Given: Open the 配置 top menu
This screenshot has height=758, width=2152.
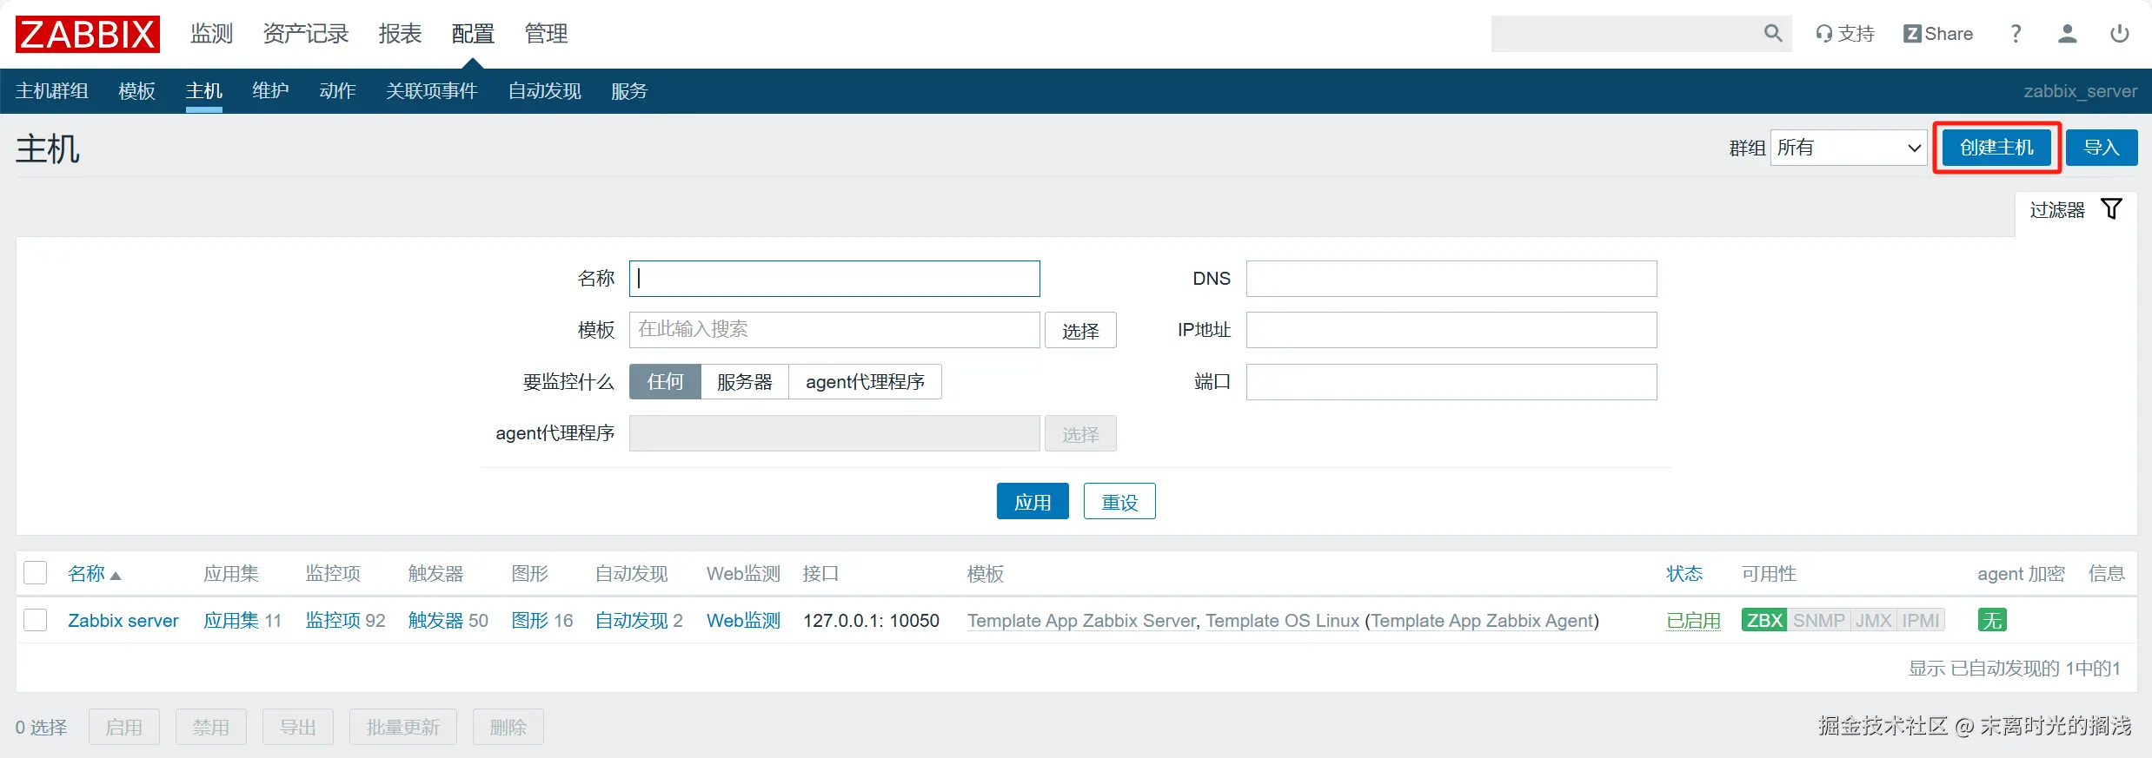Looking at the screenshot, I should (x=473, y=34).
